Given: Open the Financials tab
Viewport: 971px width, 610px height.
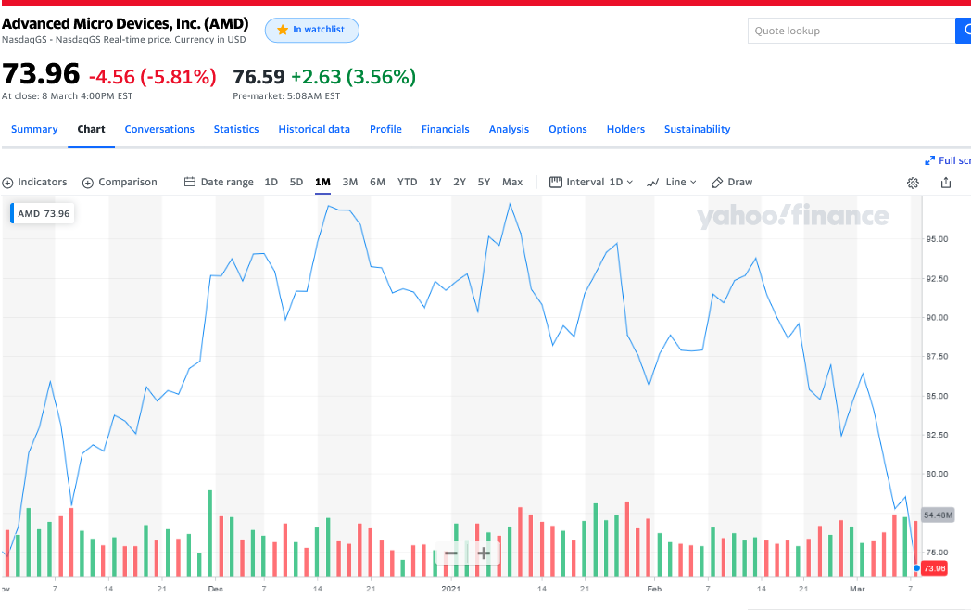Looking at the screenshot, I should [446, 129].
